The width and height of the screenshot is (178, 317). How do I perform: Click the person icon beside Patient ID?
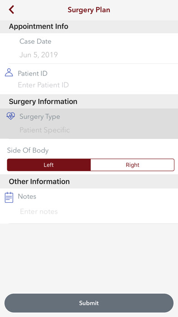pyautogui.click(x=9, y=72)
